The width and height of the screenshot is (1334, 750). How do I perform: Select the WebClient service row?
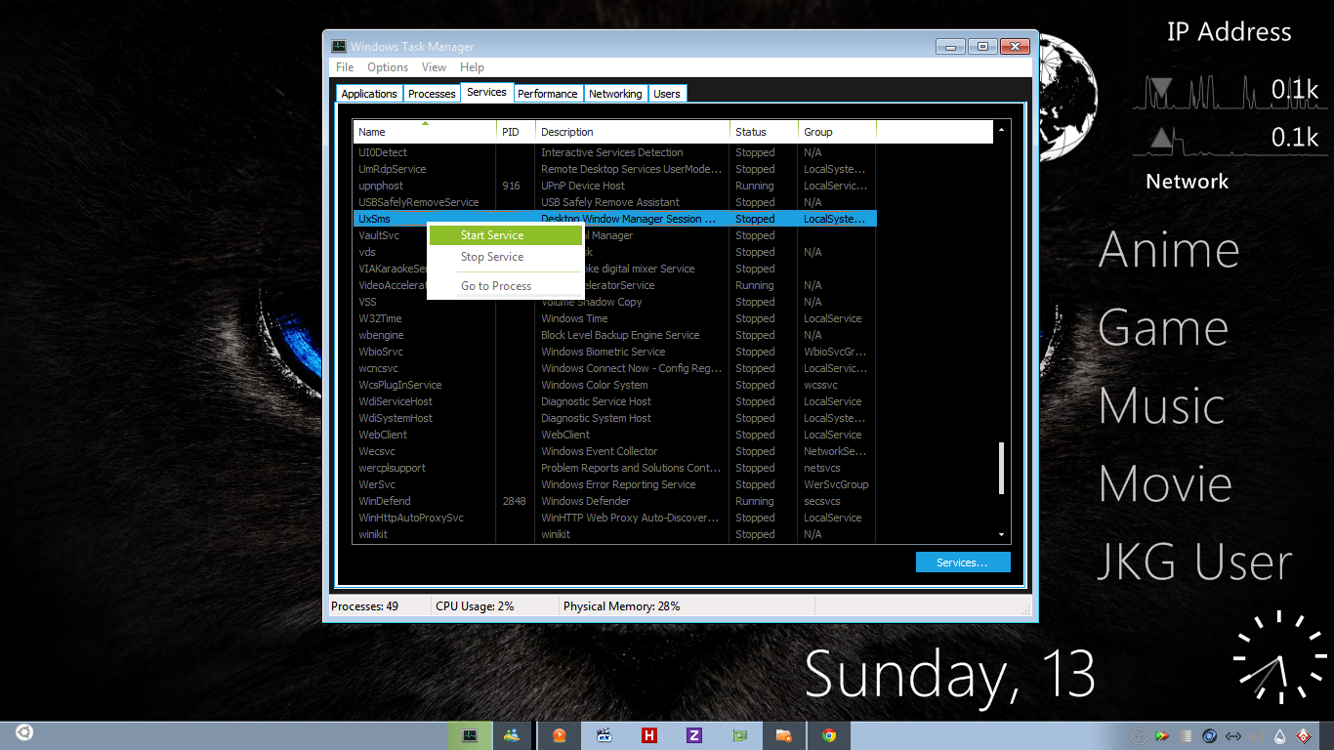(614, 435)
